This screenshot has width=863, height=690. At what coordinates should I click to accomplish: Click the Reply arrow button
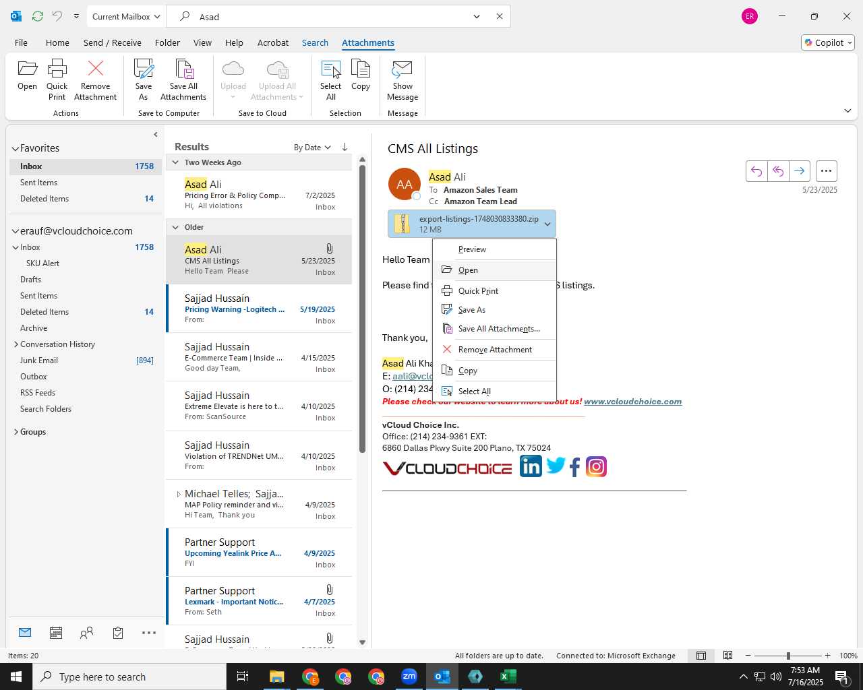(x=756, y=171)
